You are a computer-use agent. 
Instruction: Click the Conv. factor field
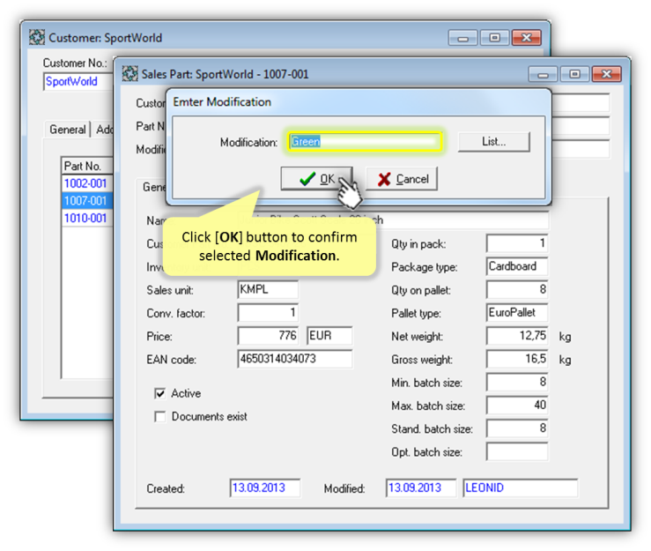pyautogui.click(x=268, y=312)
